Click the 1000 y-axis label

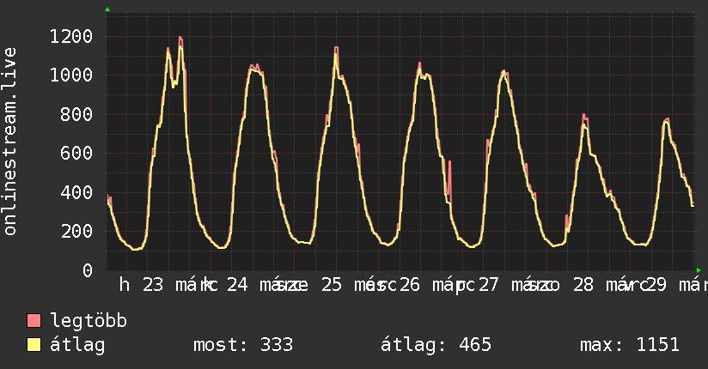[x=71, y=75]
